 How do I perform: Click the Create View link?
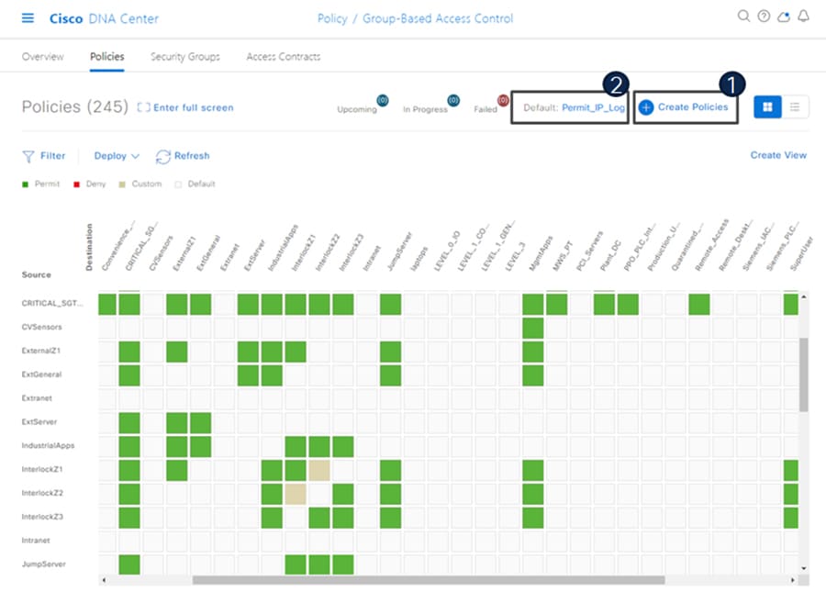778,155
